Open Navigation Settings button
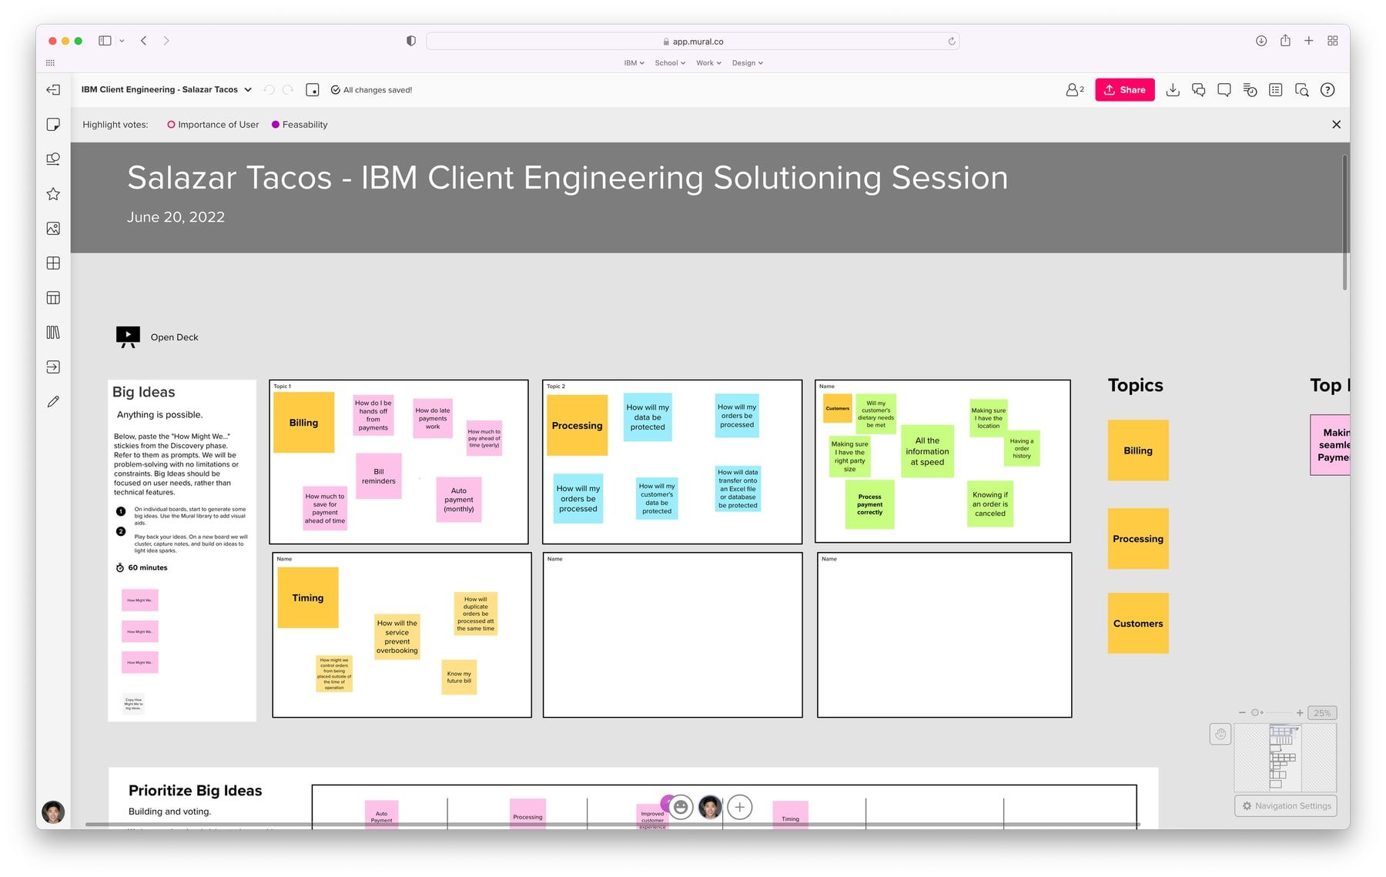 click(x=1286, y=805)
